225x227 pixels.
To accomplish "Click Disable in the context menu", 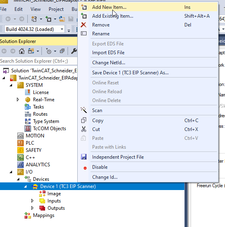I will (x=148, y=167).
